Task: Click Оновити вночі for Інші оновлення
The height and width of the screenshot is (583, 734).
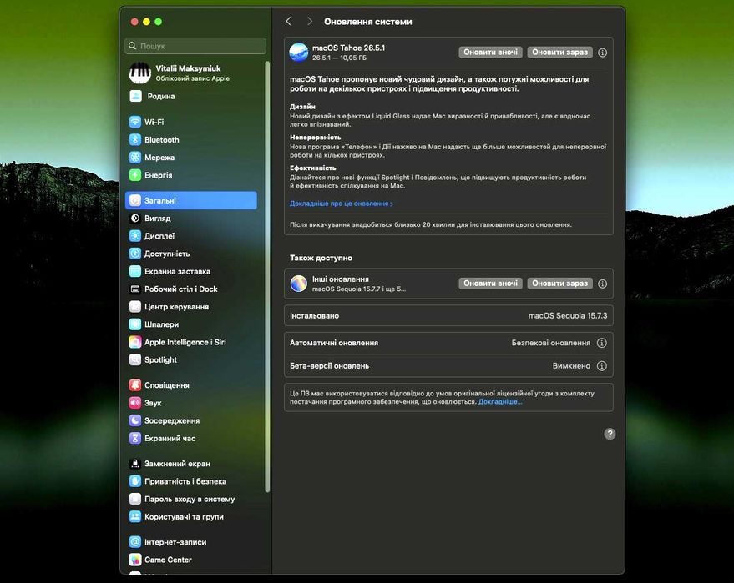Action: (x=490, y=284)
